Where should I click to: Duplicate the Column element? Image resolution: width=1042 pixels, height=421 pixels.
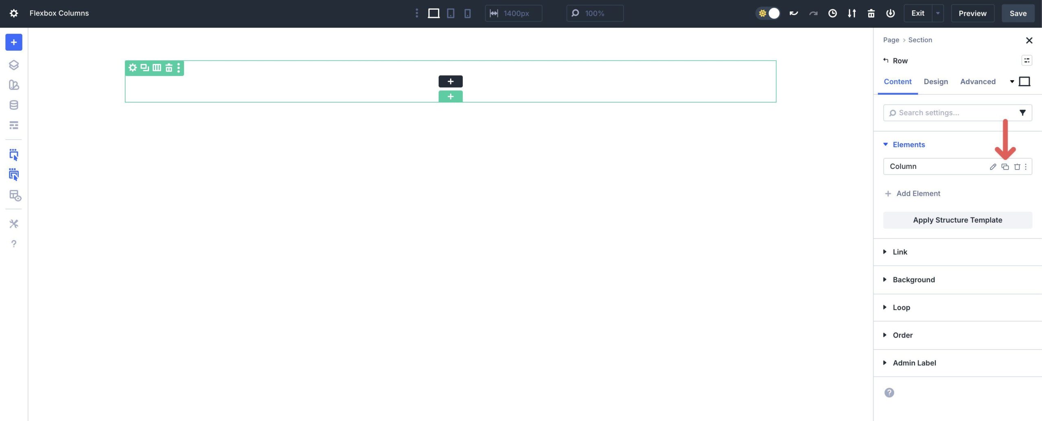1005,167
